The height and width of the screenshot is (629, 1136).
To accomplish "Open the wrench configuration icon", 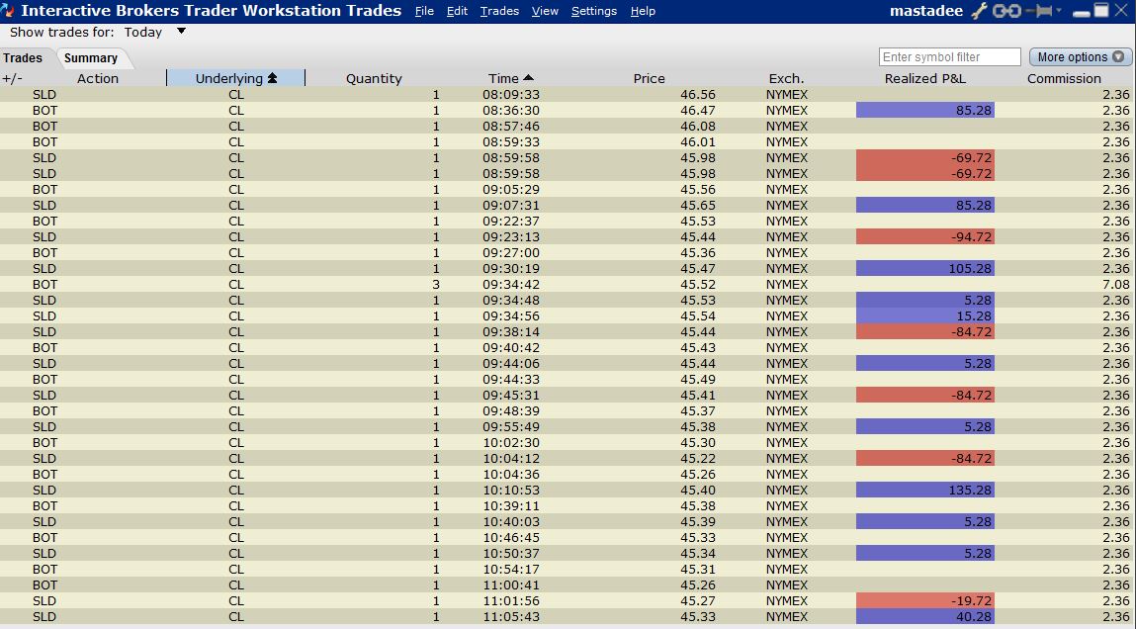I will pos(979,11).
